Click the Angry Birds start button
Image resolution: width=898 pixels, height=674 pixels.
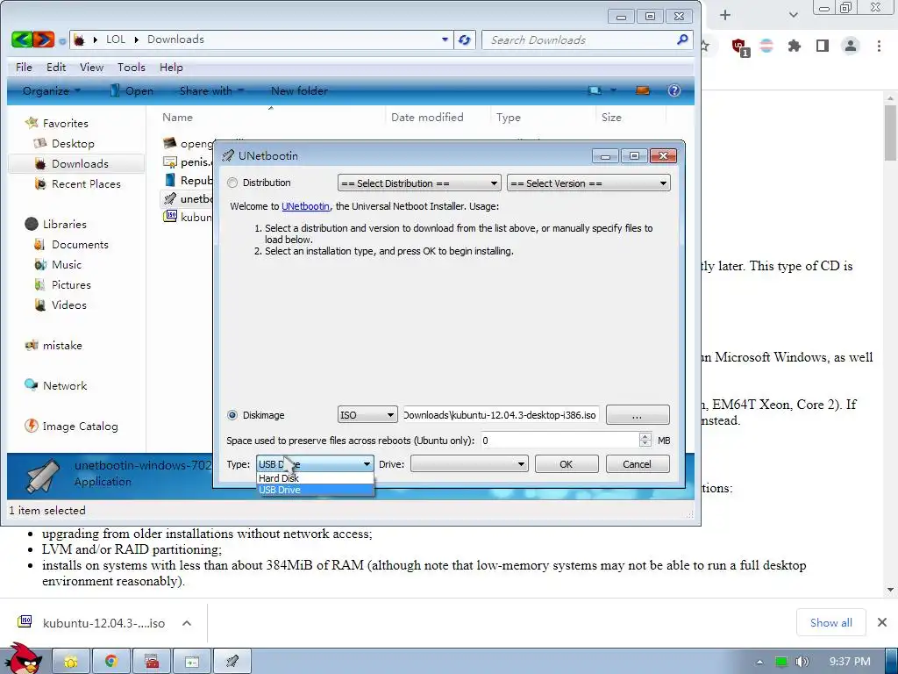[x=23, y=658]
